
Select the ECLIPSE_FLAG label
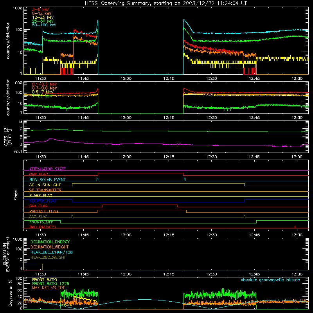click(x=43, y=201)
